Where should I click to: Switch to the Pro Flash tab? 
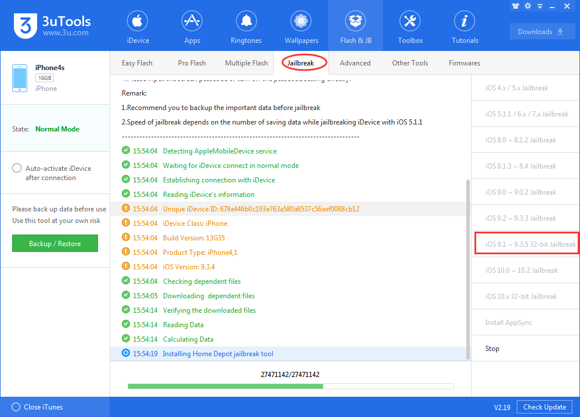[x=191, y=63]
